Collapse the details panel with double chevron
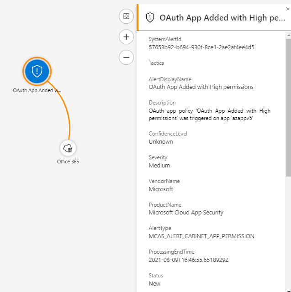 click(x=287, y=9)
